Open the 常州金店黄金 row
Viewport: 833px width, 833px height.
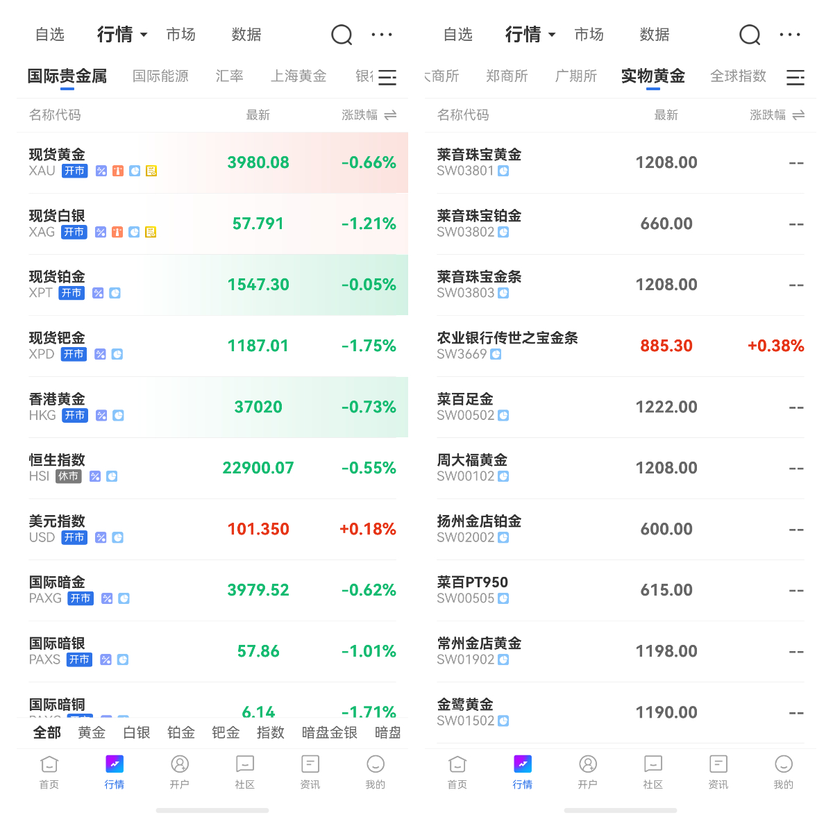(x=621, y=652)
